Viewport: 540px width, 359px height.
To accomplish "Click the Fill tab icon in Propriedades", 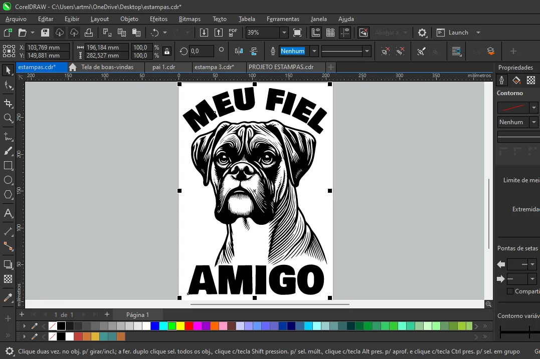I will pyautogui.click(x=516, y=80).
